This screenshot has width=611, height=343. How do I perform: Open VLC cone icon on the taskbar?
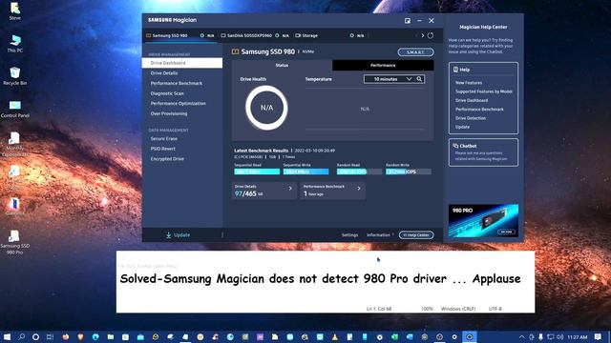coord(335,336)
